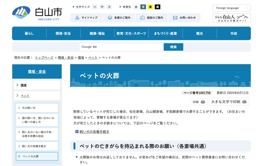Image resolution: width=266 pixels, height=166 pixels.
Task: Click chevron beside sidebar ペットの火葬
Action: [x=19, y=156]
